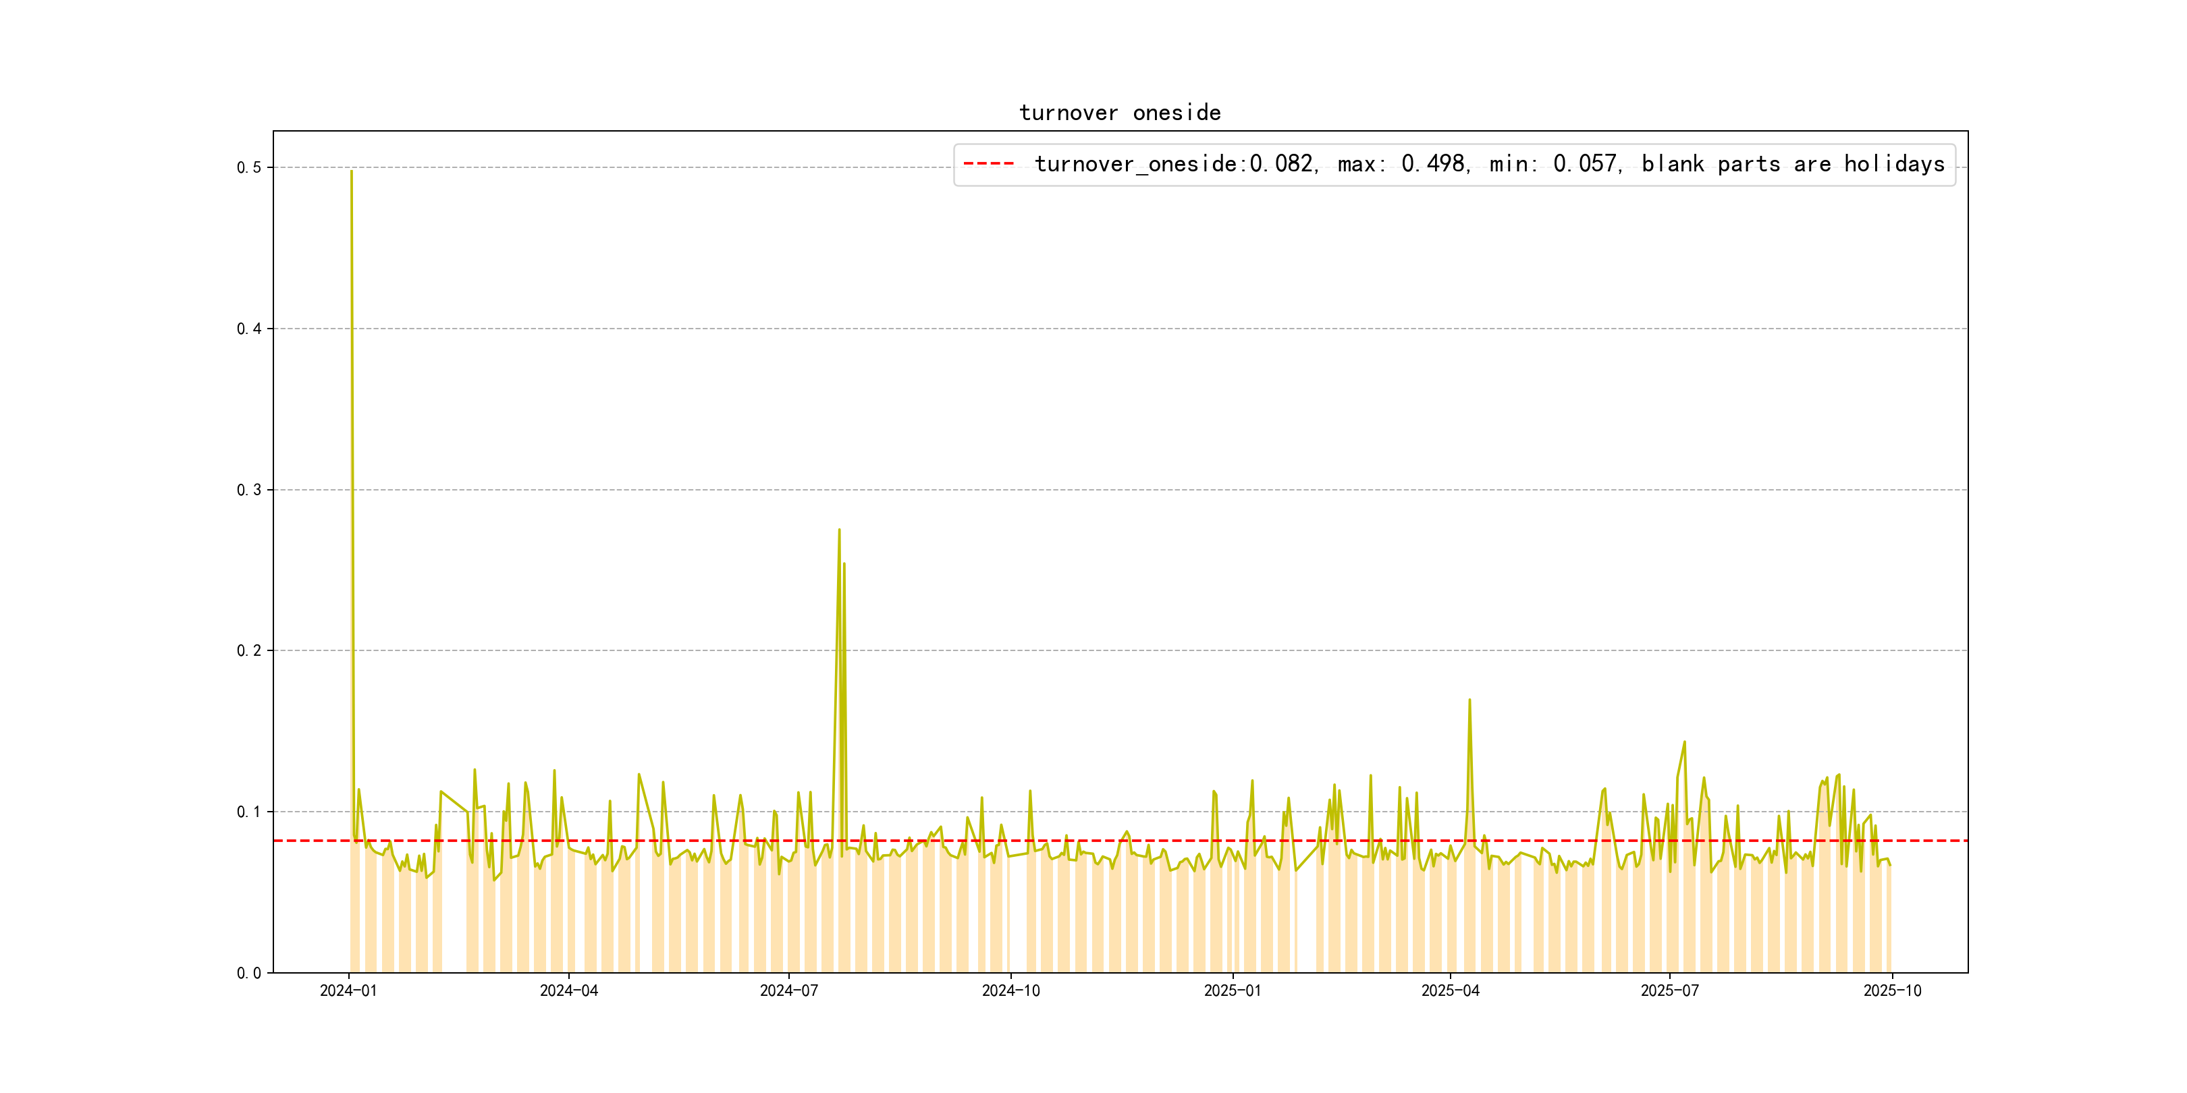Click the 0.0 y-axis tick label
Image resolution: width=2187 pixels, height=1093 pixels.
point(249,974)
